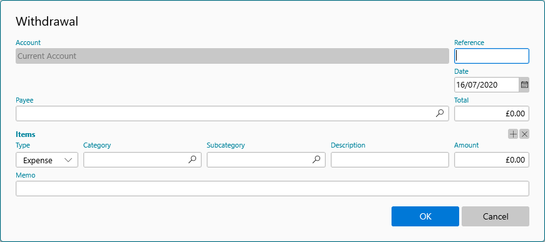Viewport: 545px width, 242px height.
Task: Click the Items section heading
Action: [26, 134]
